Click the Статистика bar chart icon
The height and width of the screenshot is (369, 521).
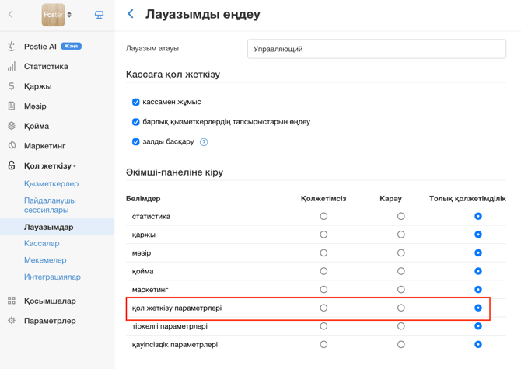(12, 66)
